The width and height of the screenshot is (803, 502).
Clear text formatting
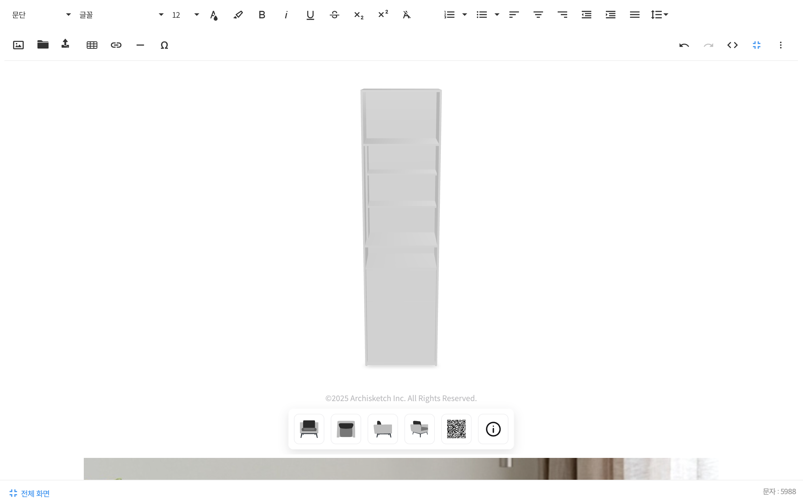coord(407,15)
